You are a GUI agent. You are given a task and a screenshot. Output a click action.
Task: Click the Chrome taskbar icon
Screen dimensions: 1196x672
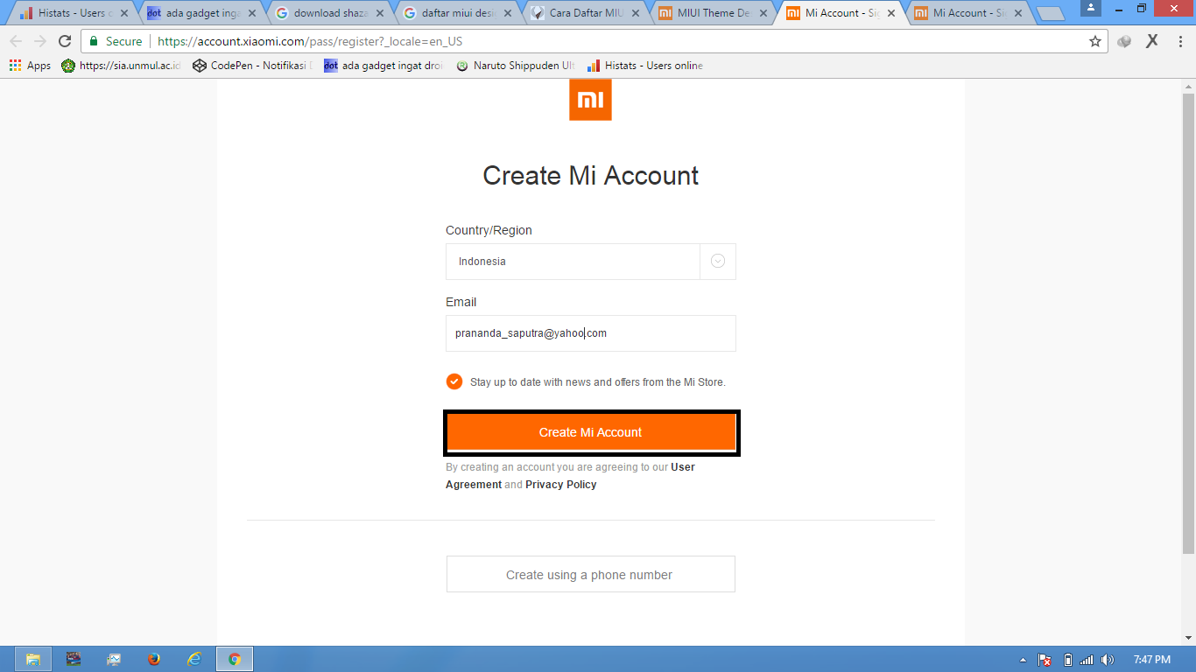235,659
